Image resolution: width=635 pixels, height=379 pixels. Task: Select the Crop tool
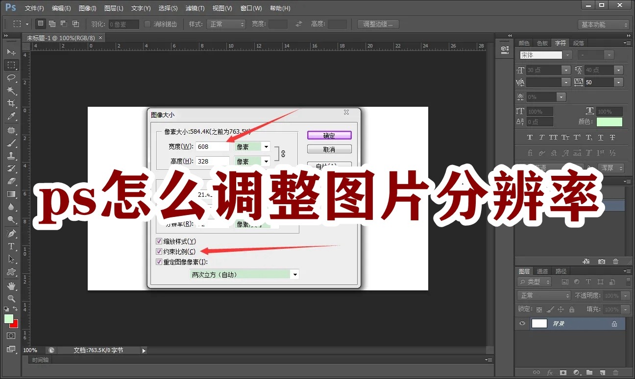tap(11, 103)
